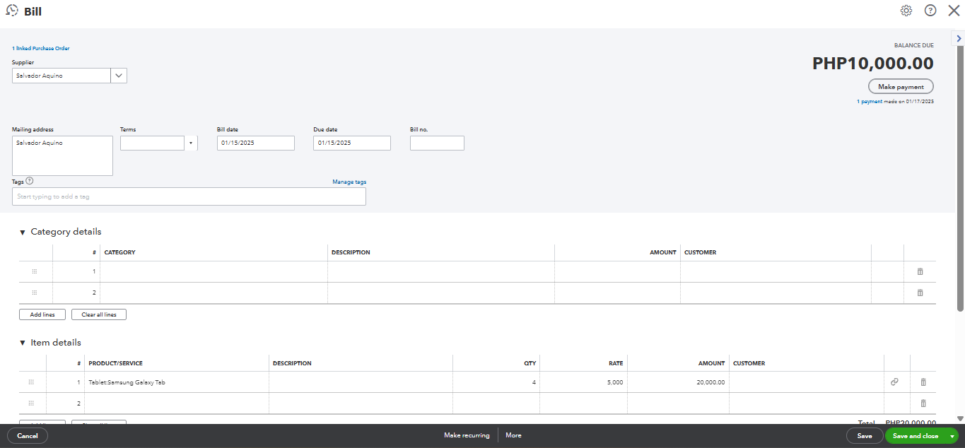The image size is (965, 448).
Task: Click linked transaction icon on Samsung Galaxy Tab row
Action: pos(894,382)
